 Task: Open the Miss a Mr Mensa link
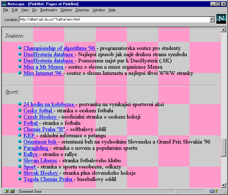pos(43,67)
